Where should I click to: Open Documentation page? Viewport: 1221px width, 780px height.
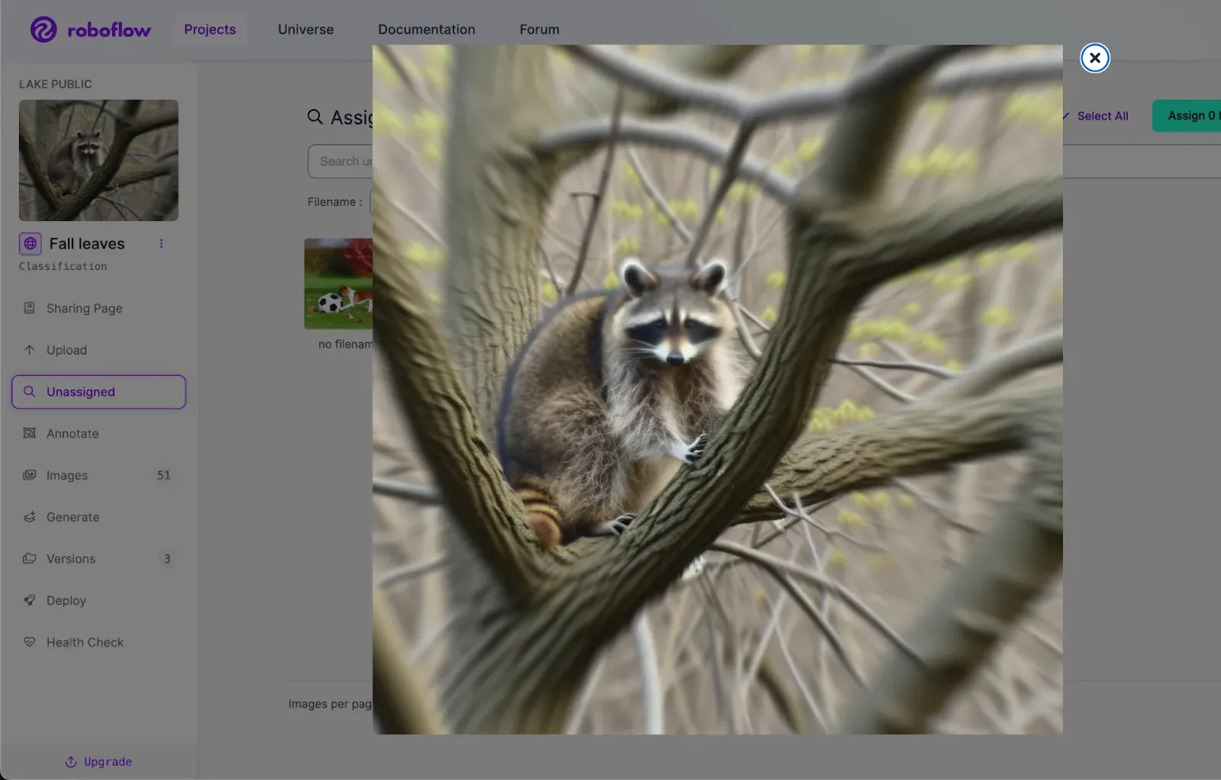[x=427, y=30]
